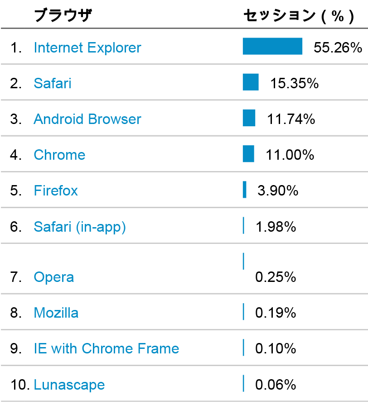The height and width of the screenshot is (405, 368).
Task: Click the Android Browser 11.74% bar
Action: point(249,118)
